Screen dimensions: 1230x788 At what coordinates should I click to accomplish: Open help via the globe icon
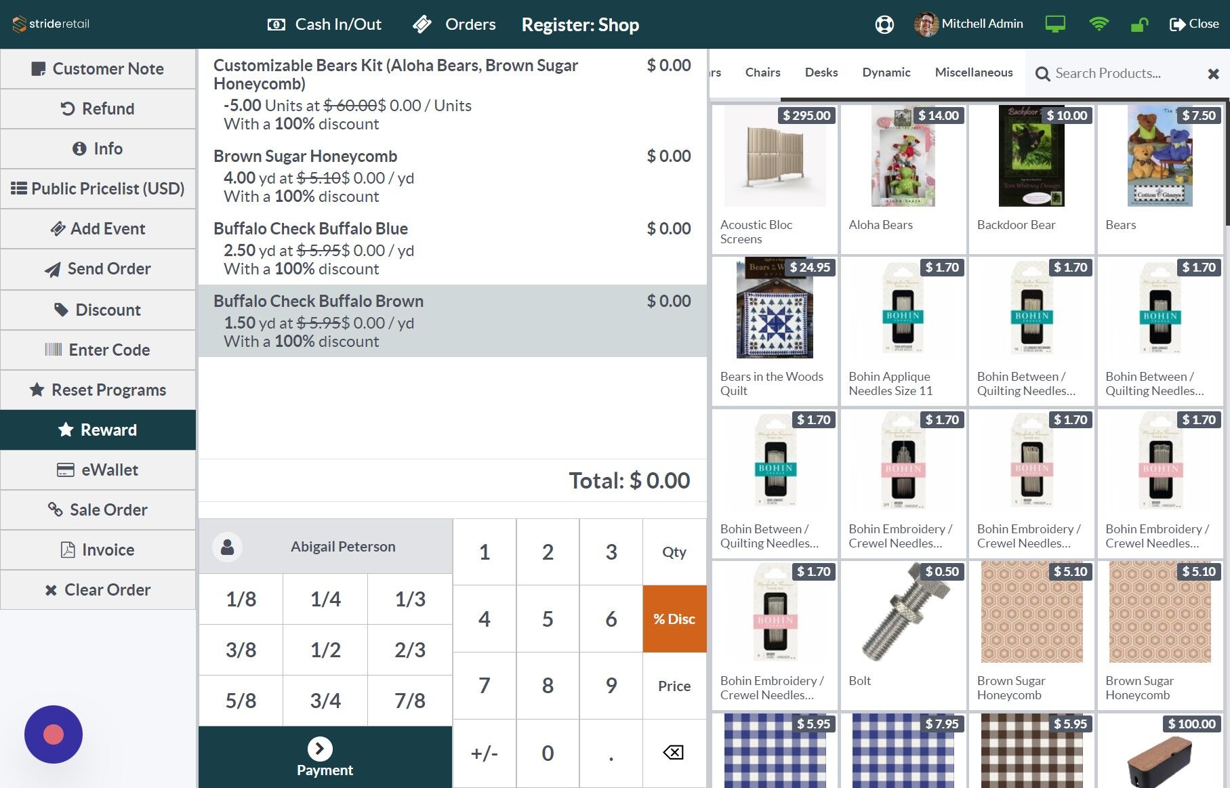(884, 24)
